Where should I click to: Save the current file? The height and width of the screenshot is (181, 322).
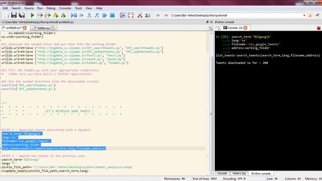point(14,15)
